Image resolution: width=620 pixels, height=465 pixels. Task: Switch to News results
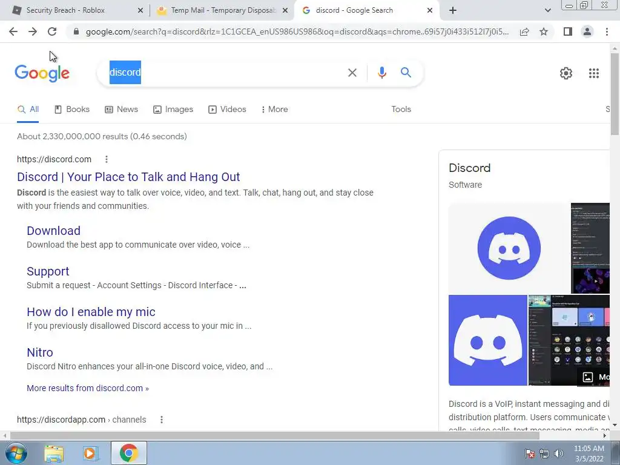(121, 110)
